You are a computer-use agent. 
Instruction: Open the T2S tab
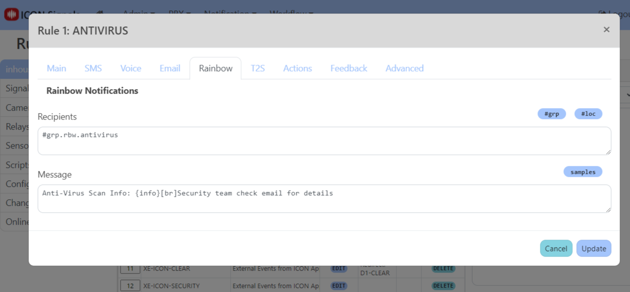tap(257, 68)
